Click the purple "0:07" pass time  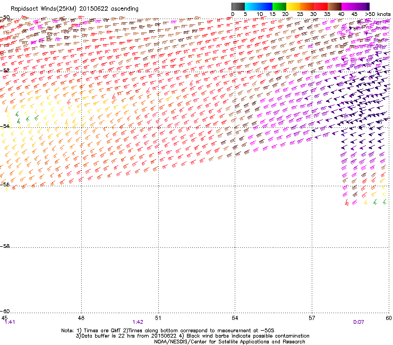(358, 322)
